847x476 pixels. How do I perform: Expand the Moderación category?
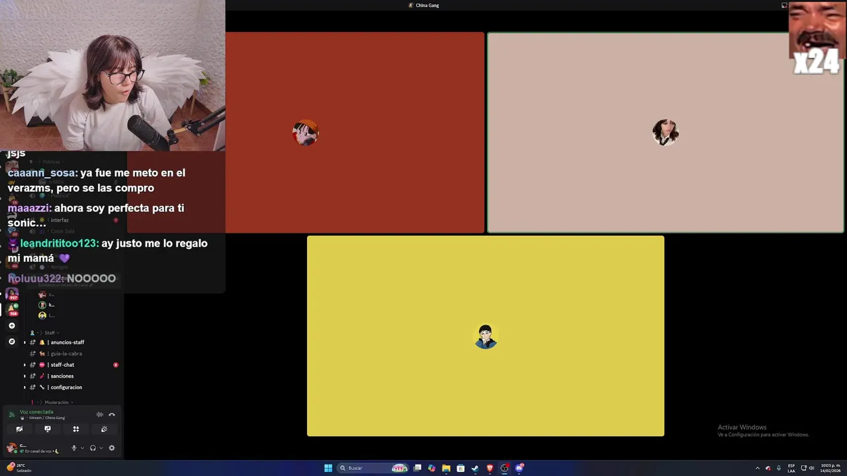pos(56,402)
